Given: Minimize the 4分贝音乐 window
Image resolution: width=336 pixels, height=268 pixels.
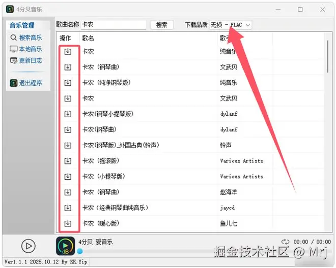Looking at the screenshot, I should [x=278, y=10].
